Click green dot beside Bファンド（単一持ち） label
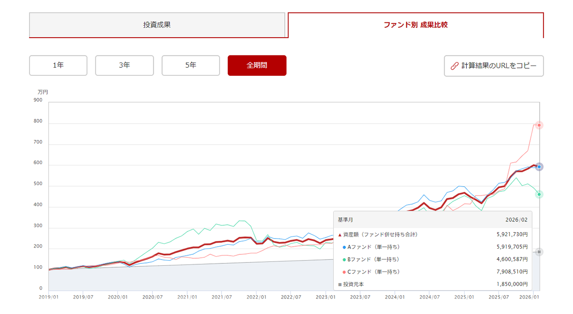573x314 pixels. pyautogui.click(x=344, y=260)
